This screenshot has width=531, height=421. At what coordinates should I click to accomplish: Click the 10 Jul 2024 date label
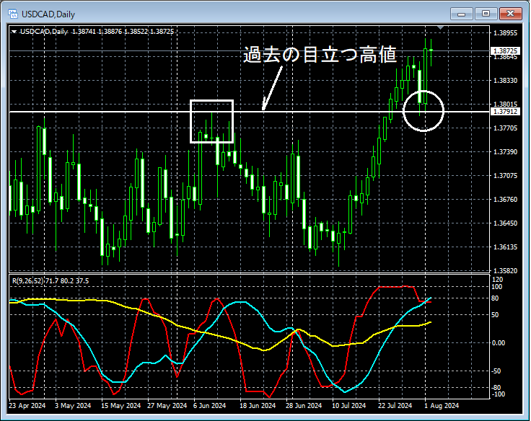[348, 405]
